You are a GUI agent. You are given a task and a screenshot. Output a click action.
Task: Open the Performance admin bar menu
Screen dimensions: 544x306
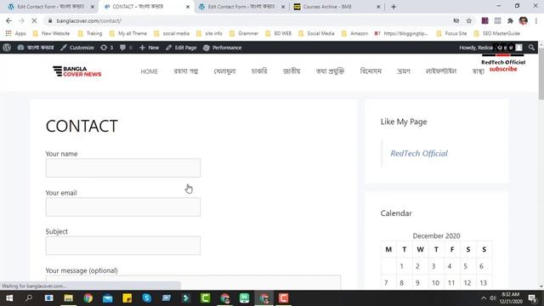coord(222,48)
